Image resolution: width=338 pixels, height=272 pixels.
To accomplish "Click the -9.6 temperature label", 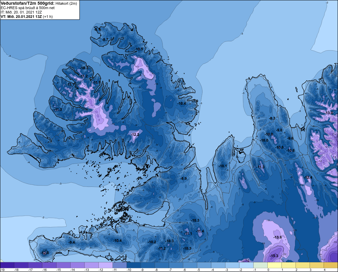I will coord(290,139).
